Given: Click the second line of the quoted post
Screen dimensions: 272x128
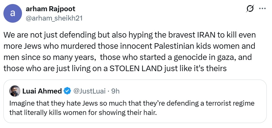Looking at the screenshot, I should point(83,112).
